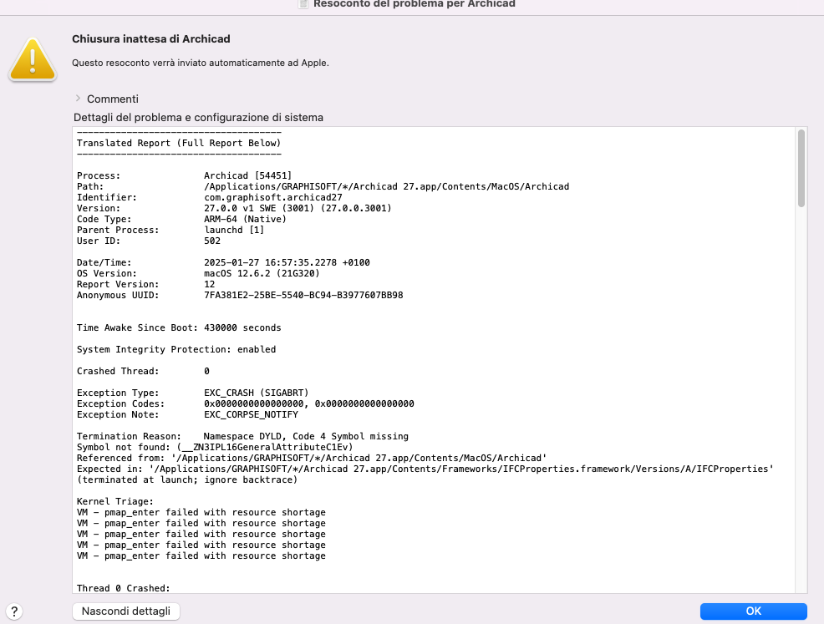Viewport: 824px width, 624px height.
Task: Click Date/Time '2025-01-27 16:57:35.2278 +0100'
Action: (x=287, y=262)
